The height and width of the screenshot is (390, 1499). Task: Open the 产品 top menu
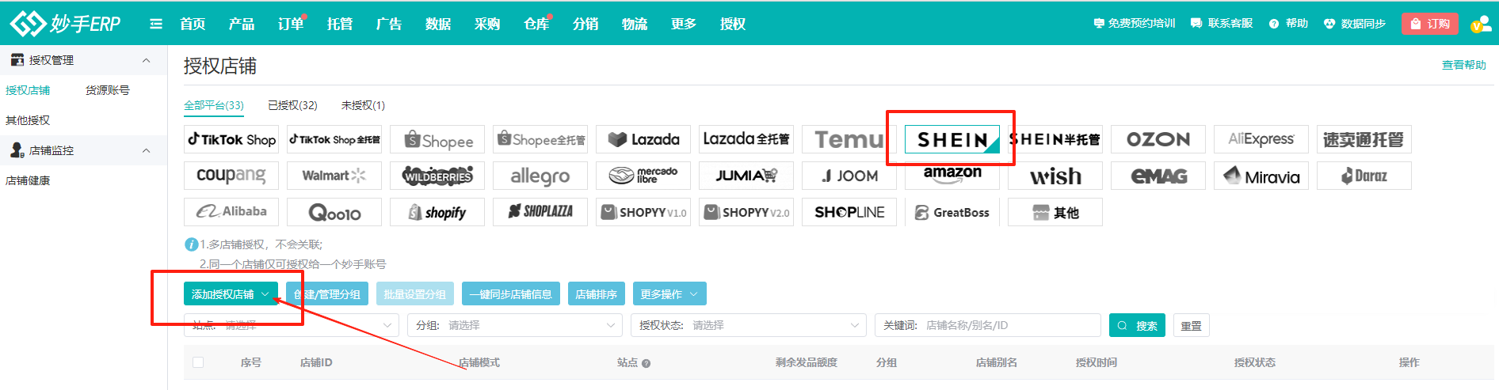(x=242, y=24)
